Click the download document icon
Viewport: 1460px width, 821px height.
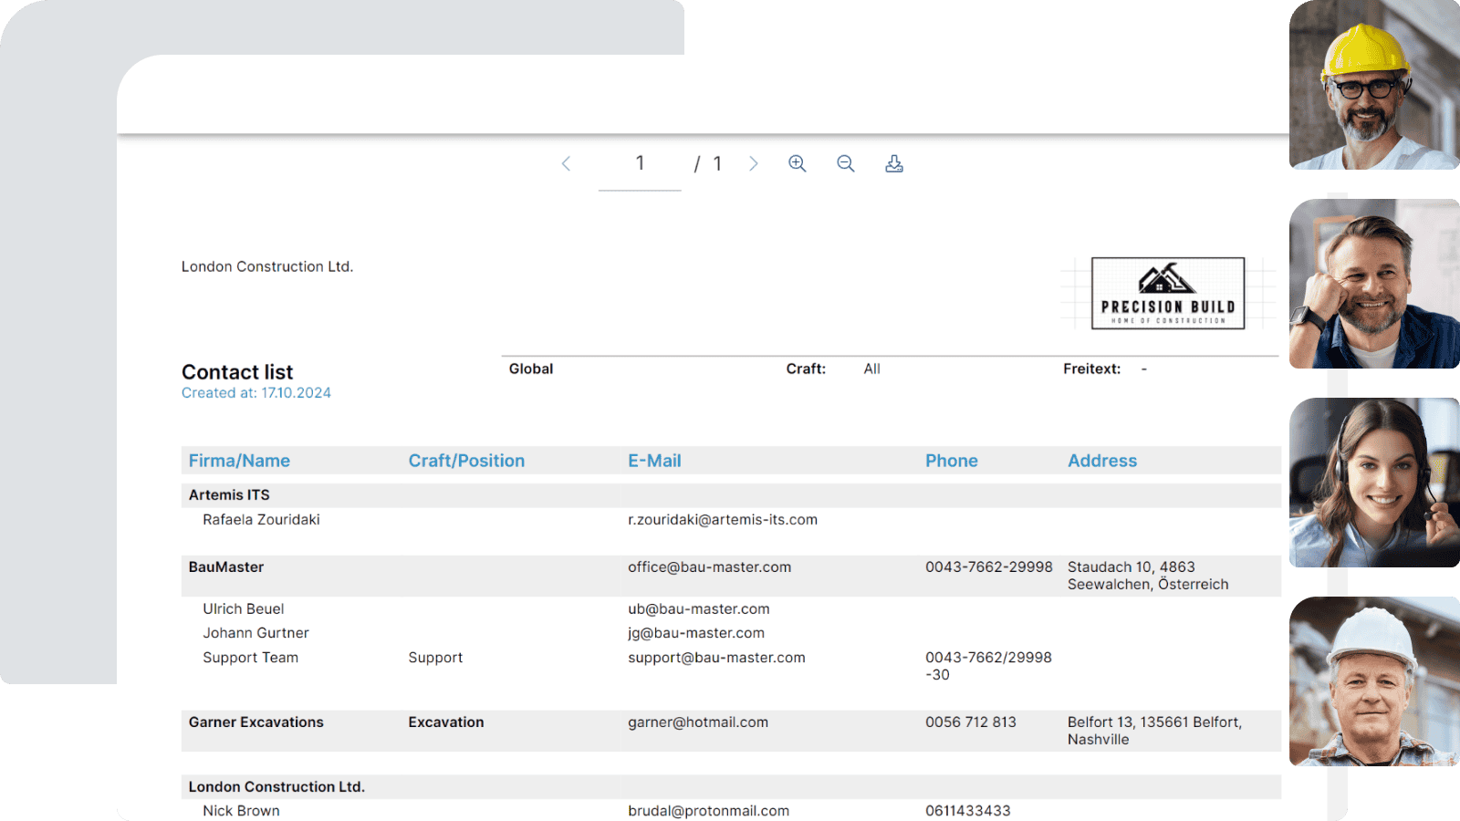(x=893, y=163)
